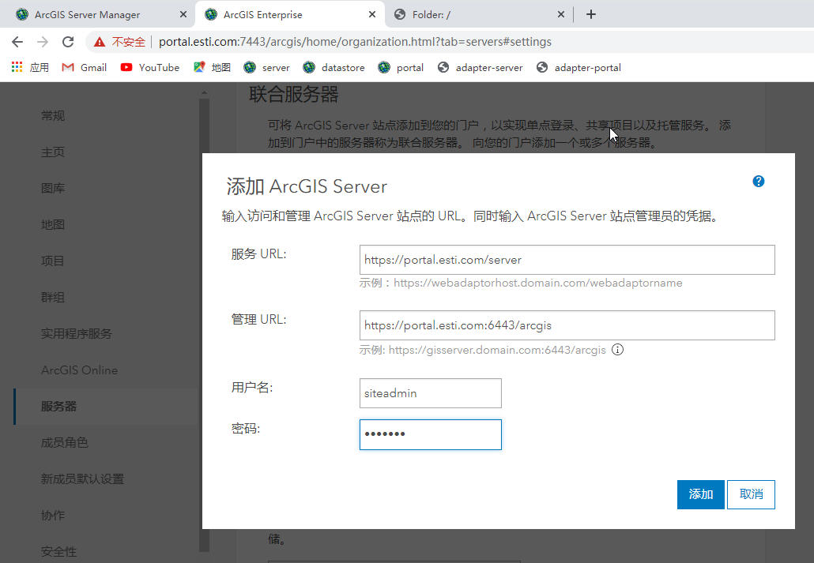Viewport: 814px width, 563px height.
Task: Open the YouTube bookmark
Action: click(150, 67)
